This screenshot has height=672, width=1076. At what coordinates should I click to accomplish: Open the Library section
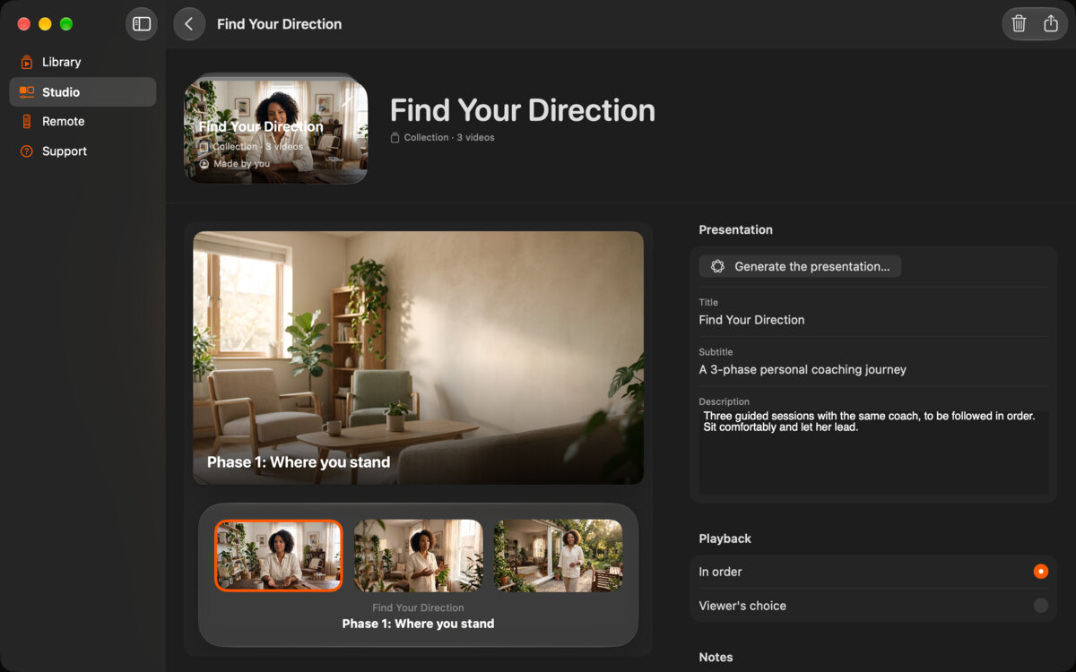tap(82, 62)
